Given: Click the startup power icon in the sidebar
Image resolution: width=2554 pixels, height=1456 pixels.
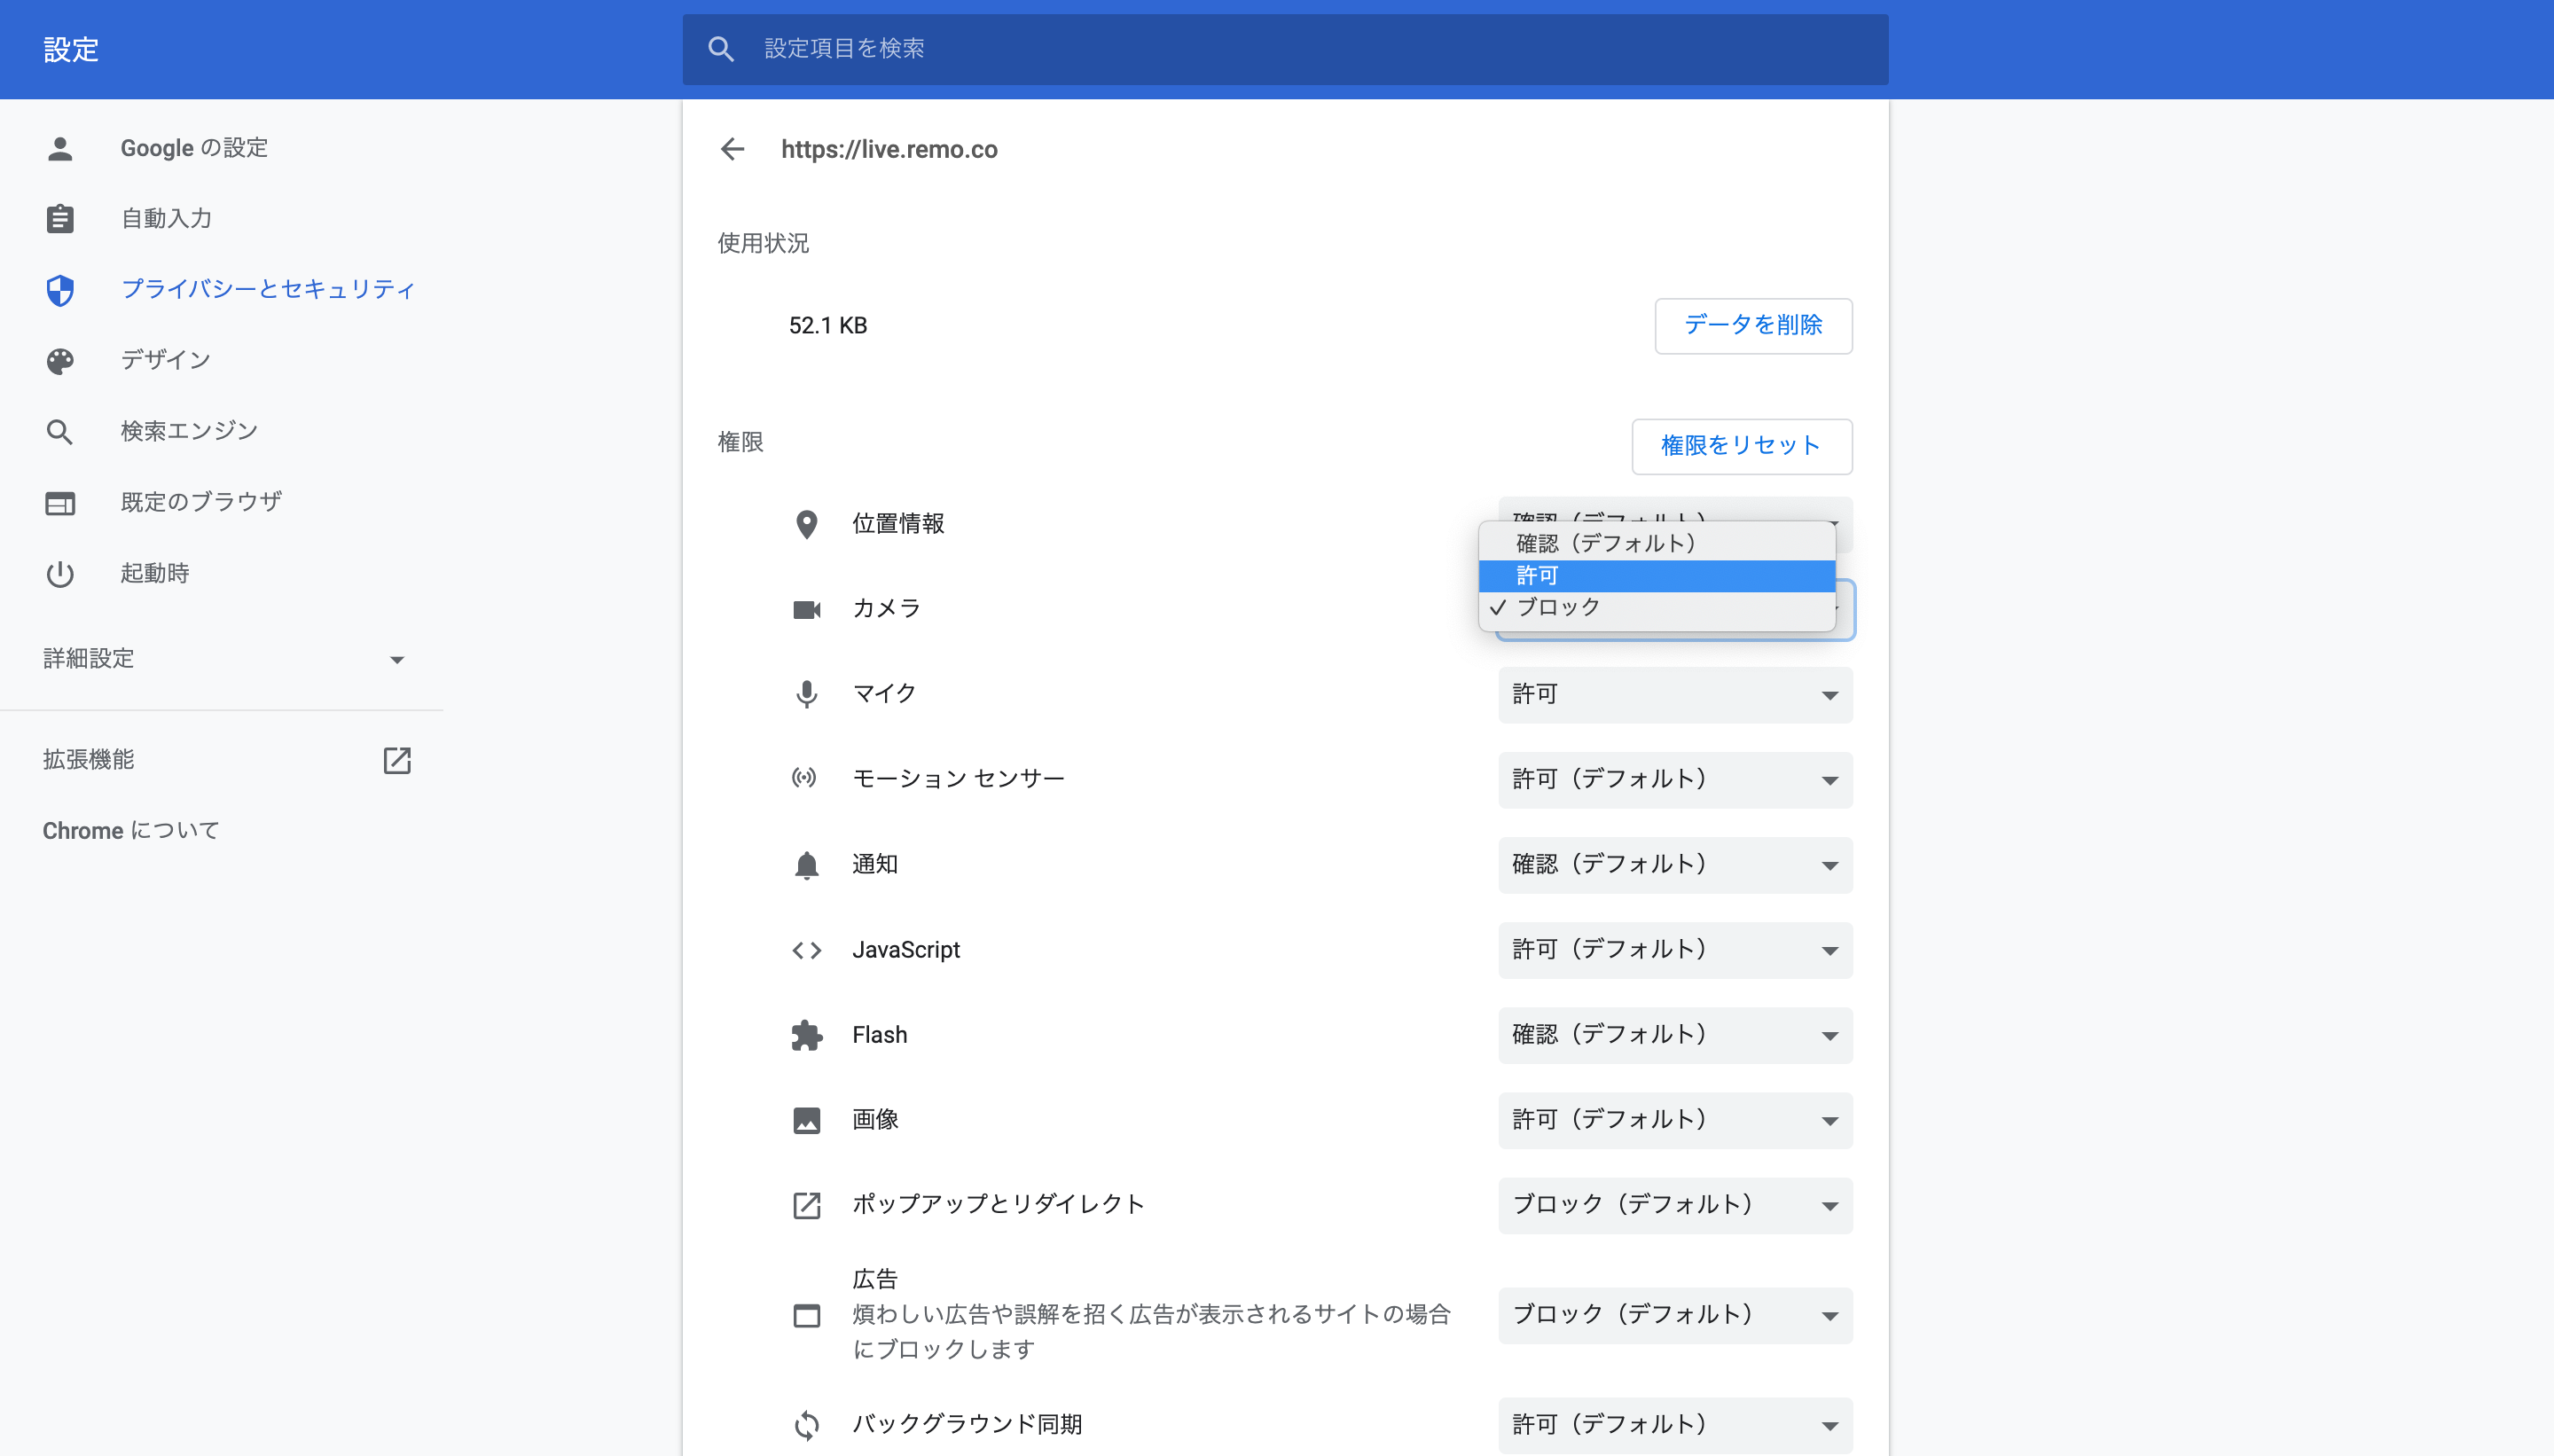Looking at the screenshot, I should (x=60, y=574).
